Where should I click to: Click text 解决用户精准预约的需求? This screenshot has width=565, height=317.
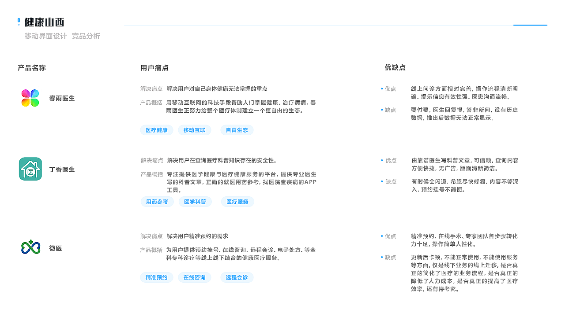(x=197, y=236)
